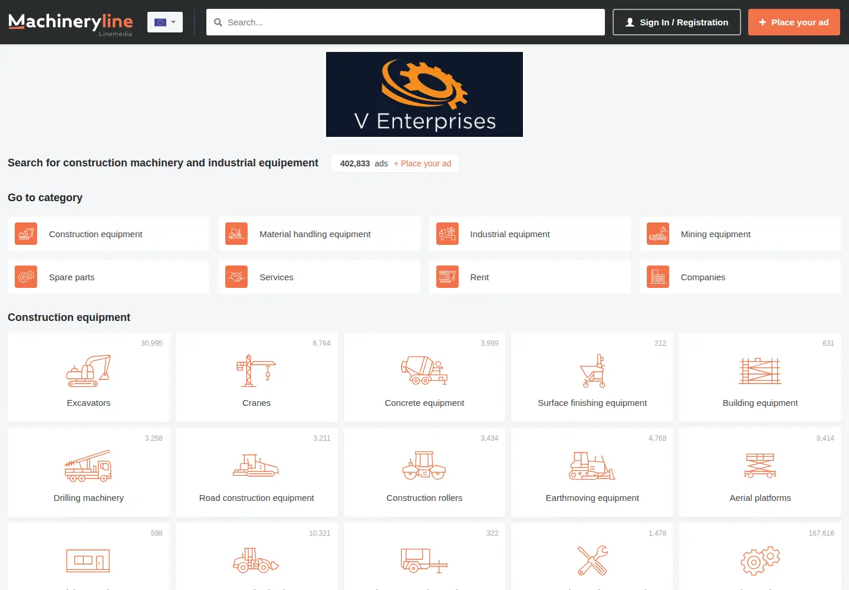This screenshot has height=590, width=849.
Task: Focus the Search input field
Action: (x=406, y=22)
